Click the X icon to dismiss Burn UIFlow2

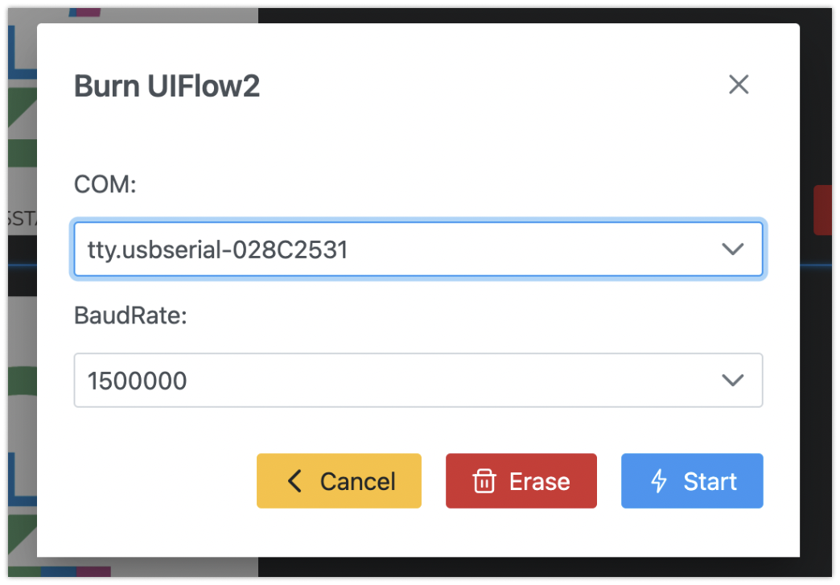(739, 84)
